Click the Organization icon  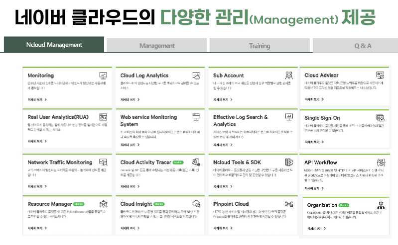point(381,205)
